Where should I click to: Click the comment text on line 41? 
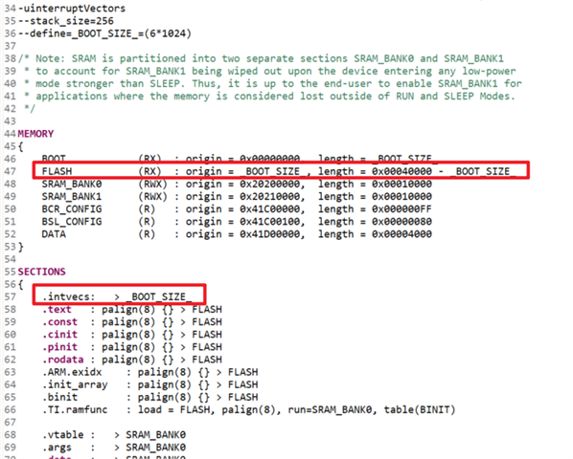(x=269, y=97)
